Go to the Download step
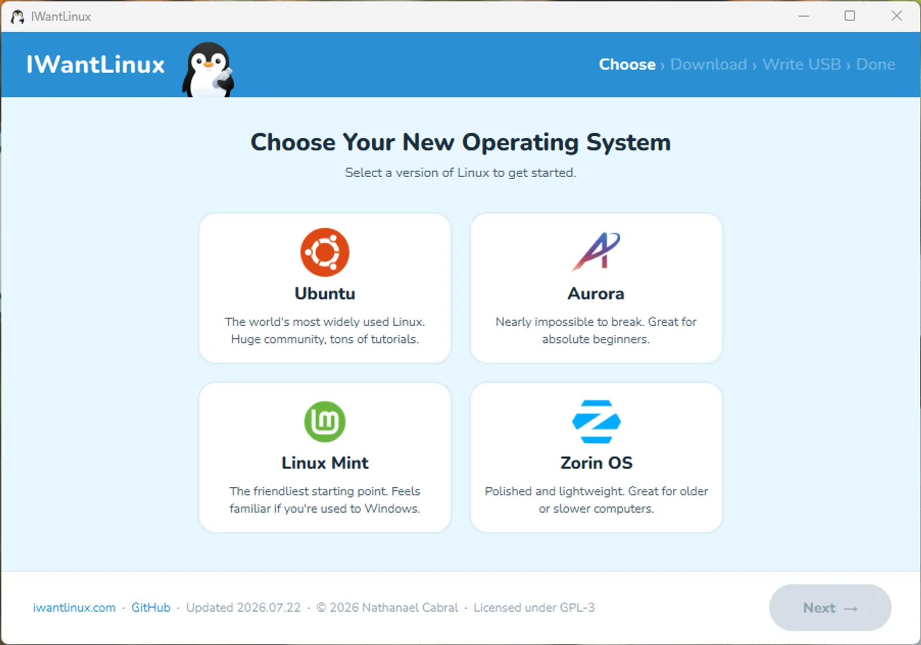 (x=709, y=64)
